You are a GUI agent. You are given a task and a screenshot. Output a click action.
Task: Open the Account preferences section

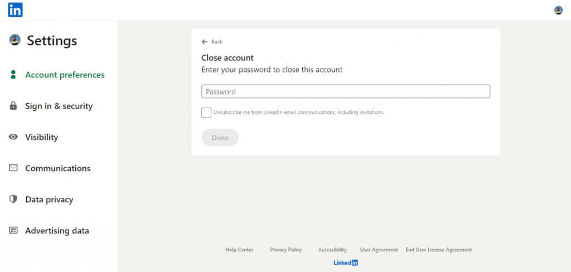(x=65, y=75)
